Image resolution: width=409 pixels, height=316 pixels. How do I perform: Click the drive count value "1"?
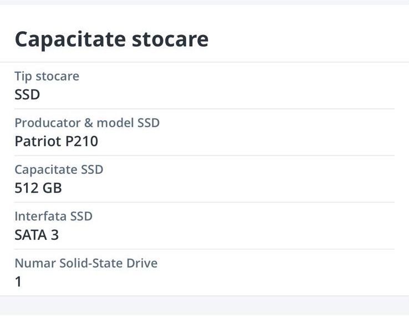pos(18,282)
